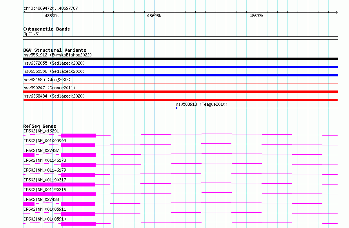Click transcript label IP6K2|NM_001005910
The height and width of the screenshot is (228, 349).
coord(45,219)
